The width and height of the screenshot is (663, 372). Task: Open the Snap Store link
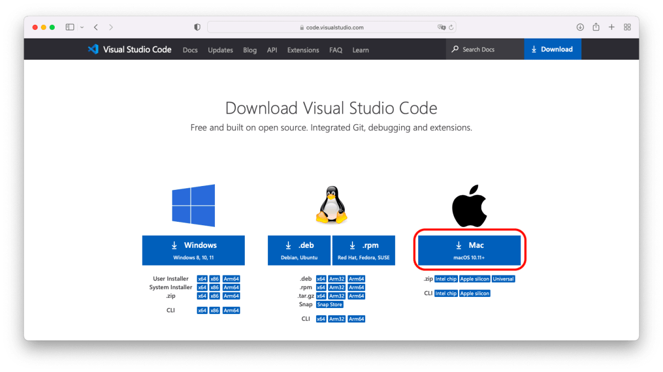(329, 304)
